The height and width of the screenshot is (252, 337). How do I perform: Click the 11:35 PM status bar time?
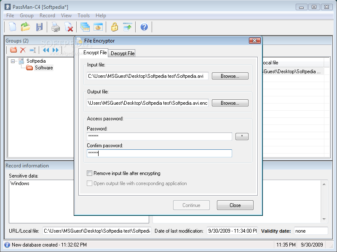coord(286,245)
